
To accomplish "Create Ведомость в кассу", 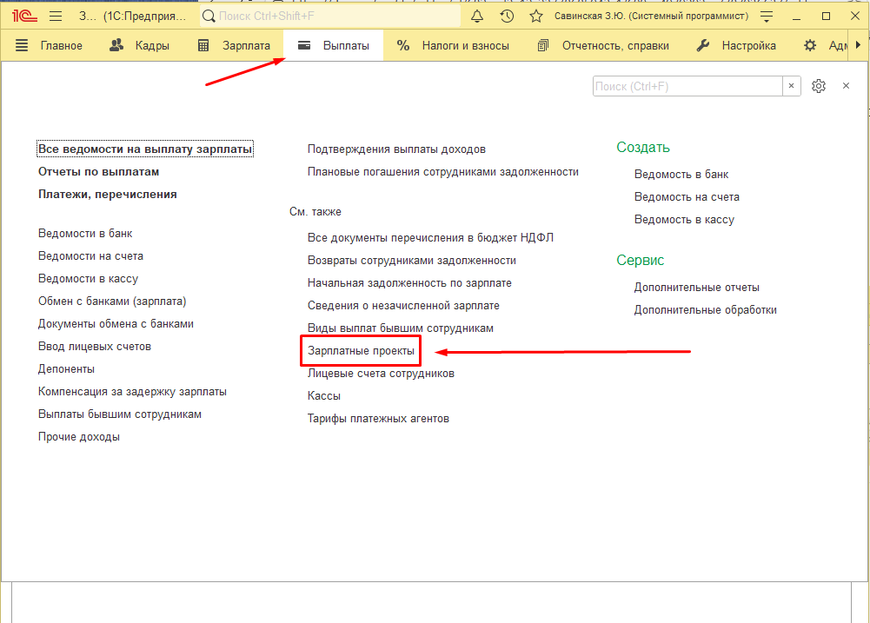I will click(684, 220).
